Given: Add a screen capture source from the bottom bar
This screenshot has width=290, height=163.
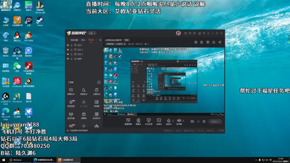Looking at the screenshot, I should (x=128, y=122).
